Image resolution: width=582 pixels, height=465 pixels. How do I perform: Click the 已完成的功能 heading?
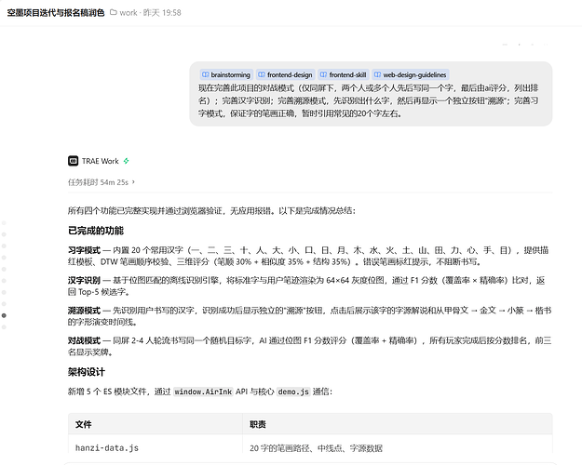point(96,231)
